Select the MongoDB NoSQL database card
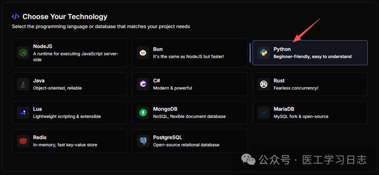 (189, 113)
